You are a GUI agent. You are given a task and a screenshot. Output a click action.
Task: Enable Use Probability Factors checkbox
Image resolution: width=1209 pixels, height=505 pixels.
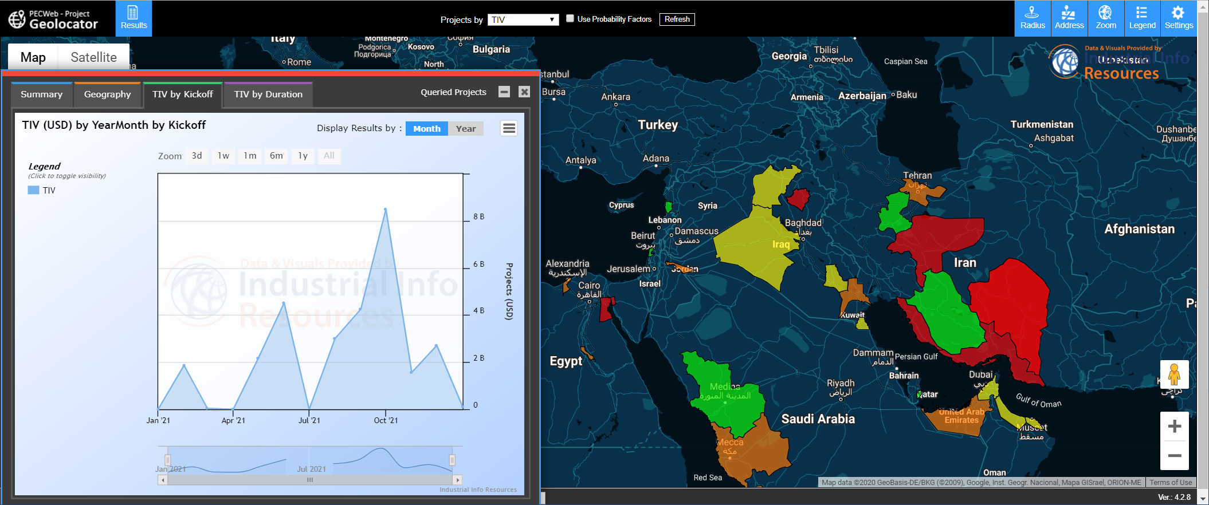570,19
